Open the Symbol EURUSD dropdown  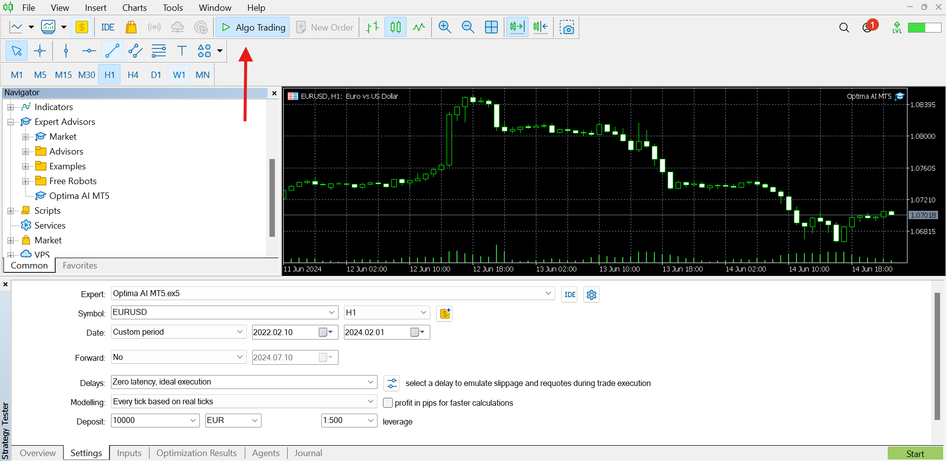tap(332, 312)
